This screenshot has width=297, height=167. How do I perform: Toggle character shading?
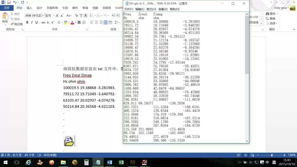[x=79, y=23]
